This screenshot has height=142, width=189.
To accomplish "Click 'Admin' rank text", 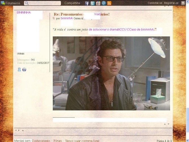I will coord(21,53).
